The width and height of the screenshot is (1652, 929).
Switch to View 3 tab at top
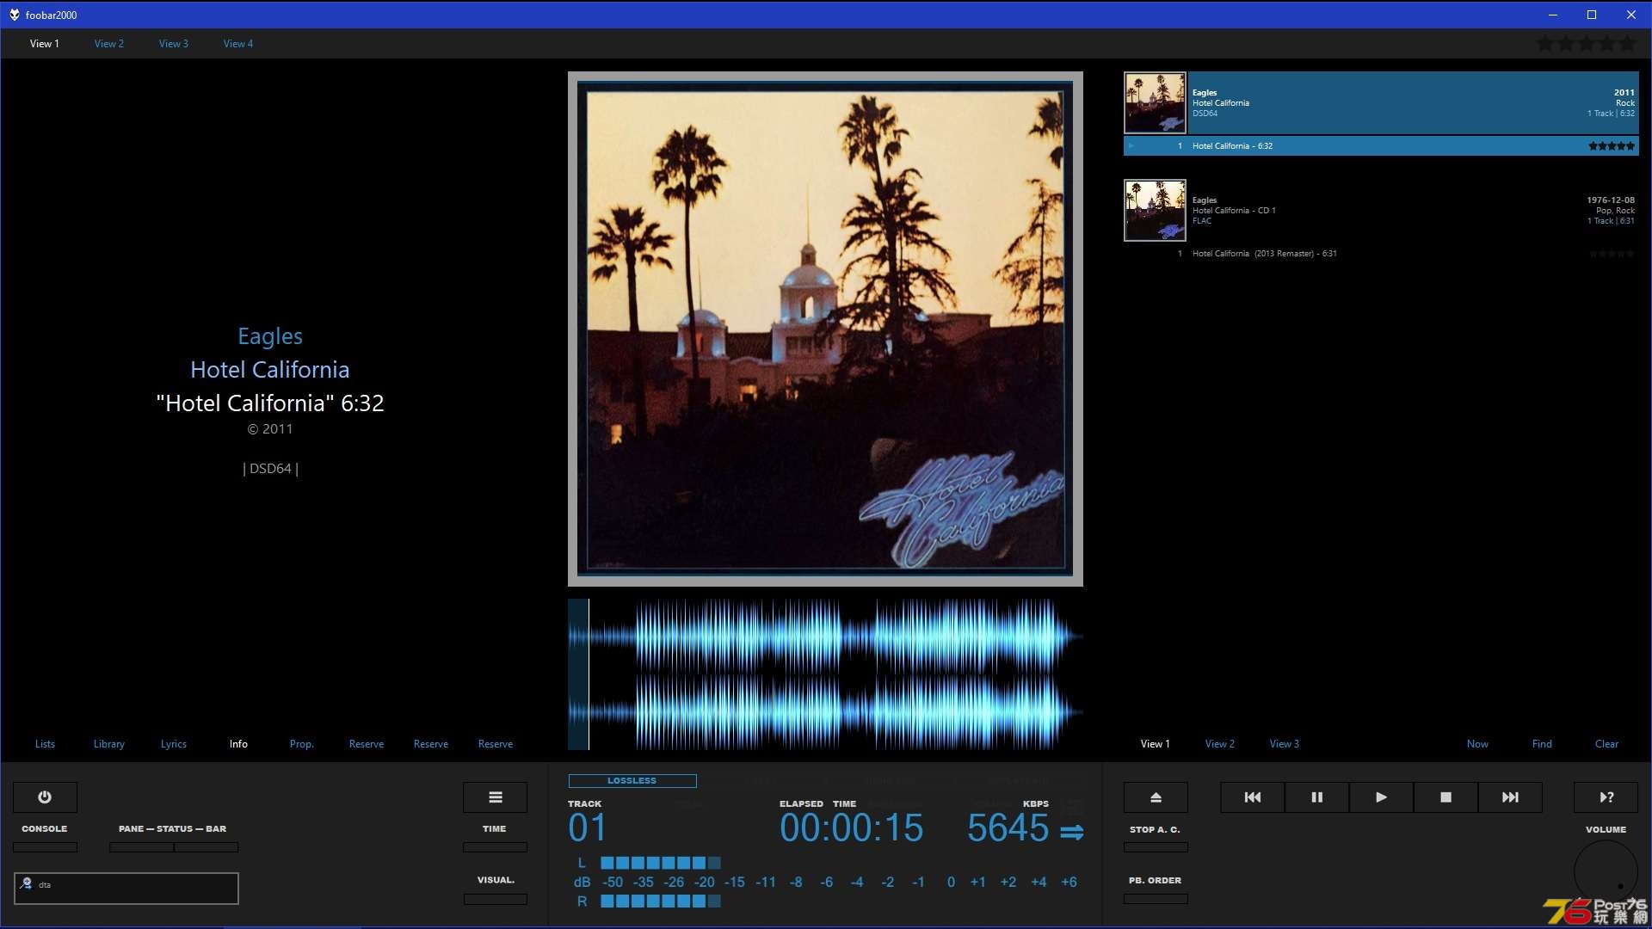174,44
